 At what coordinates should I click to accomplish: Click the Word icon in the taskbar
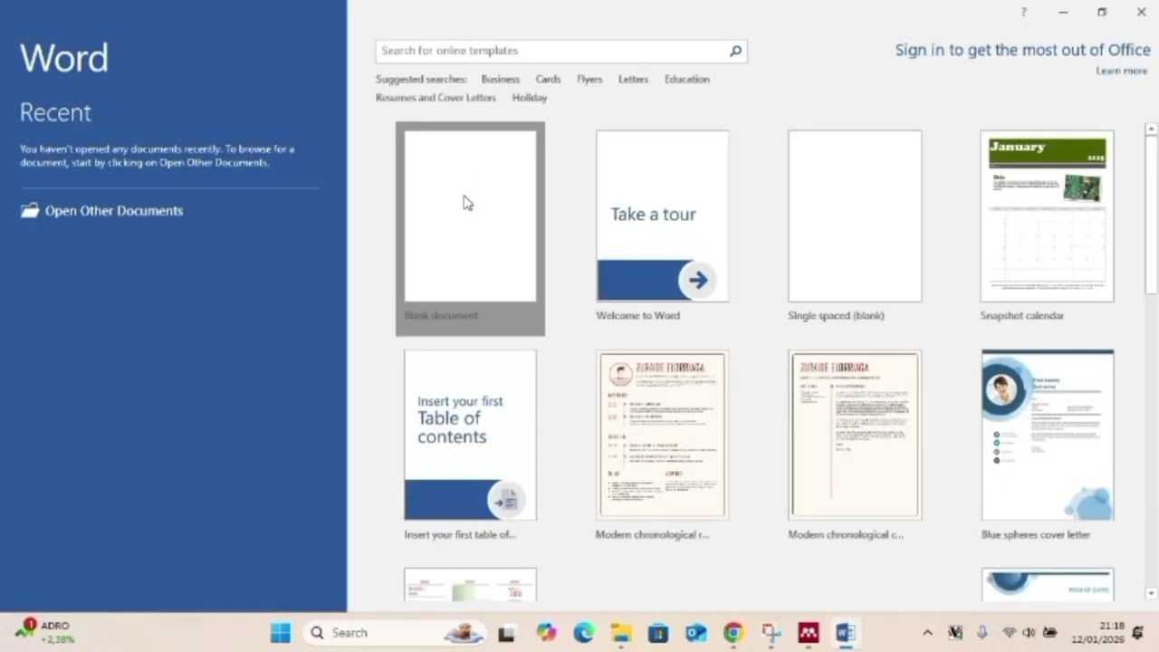click(846, 632)
